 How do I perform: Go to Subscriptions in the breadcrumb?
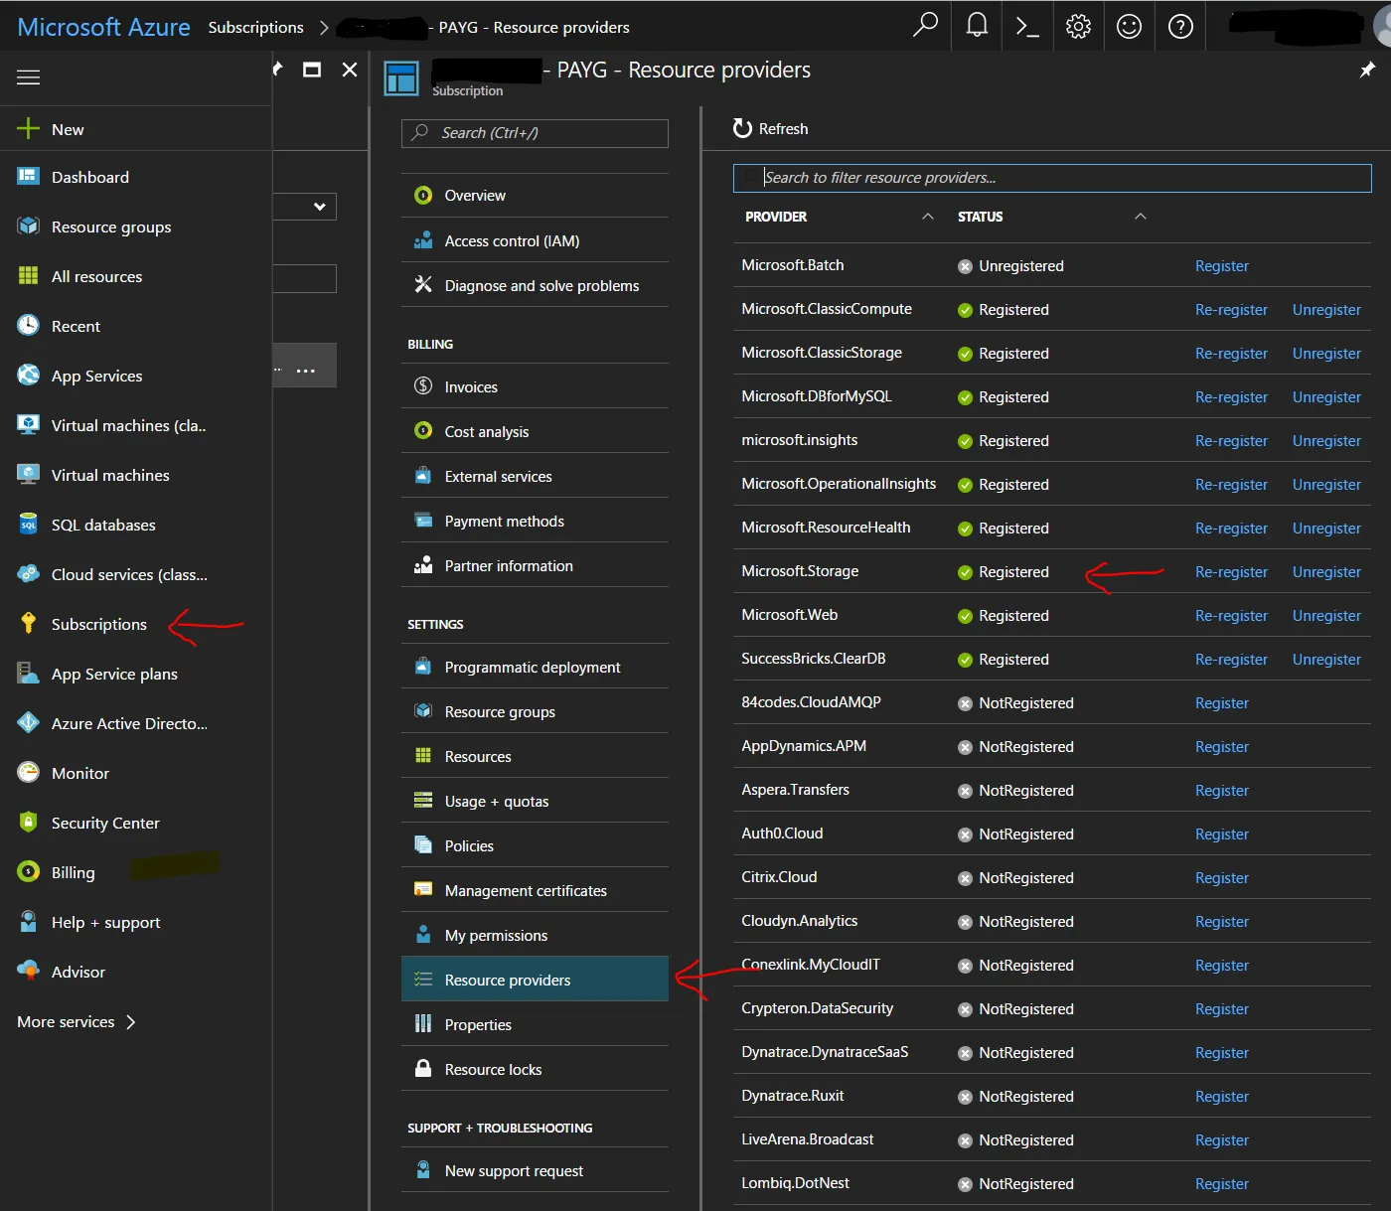tap(255, 28)
